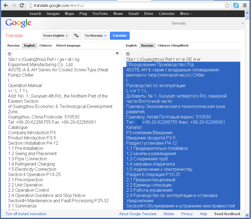Open the To: Russian dropdown
The height and width of the screenshot is (219, 251).
tap(96, 36)
